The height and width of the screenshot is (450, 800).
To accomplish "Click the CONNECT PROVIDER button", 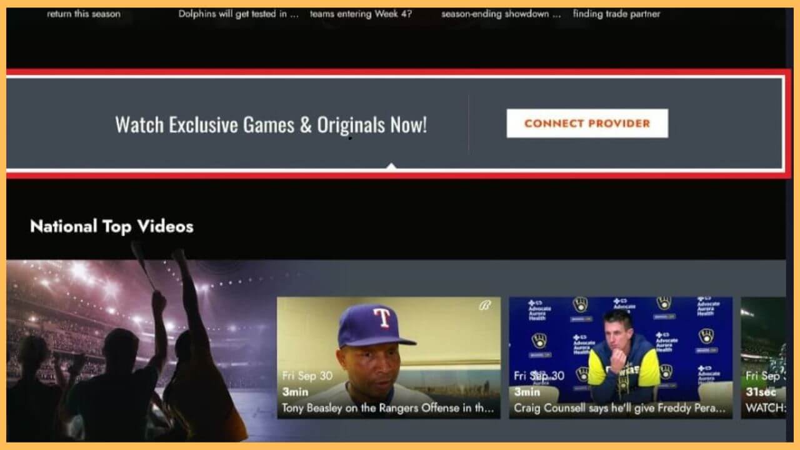I will click(586, 123).
